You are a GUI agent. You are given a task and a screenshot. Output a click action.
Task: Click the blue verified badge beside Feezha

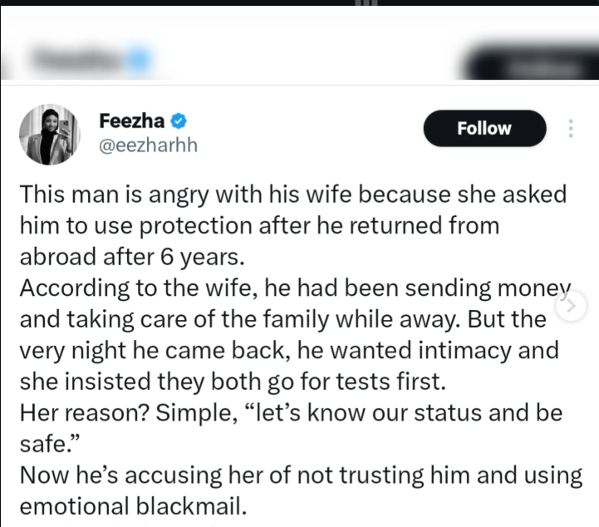[179, 121]
